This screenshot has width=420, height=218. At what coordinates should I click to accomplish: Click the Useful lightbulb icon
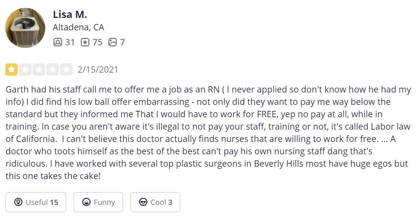click(18, 202)
